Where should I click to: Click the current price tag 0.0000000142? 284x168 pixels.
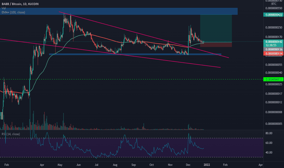273,42
